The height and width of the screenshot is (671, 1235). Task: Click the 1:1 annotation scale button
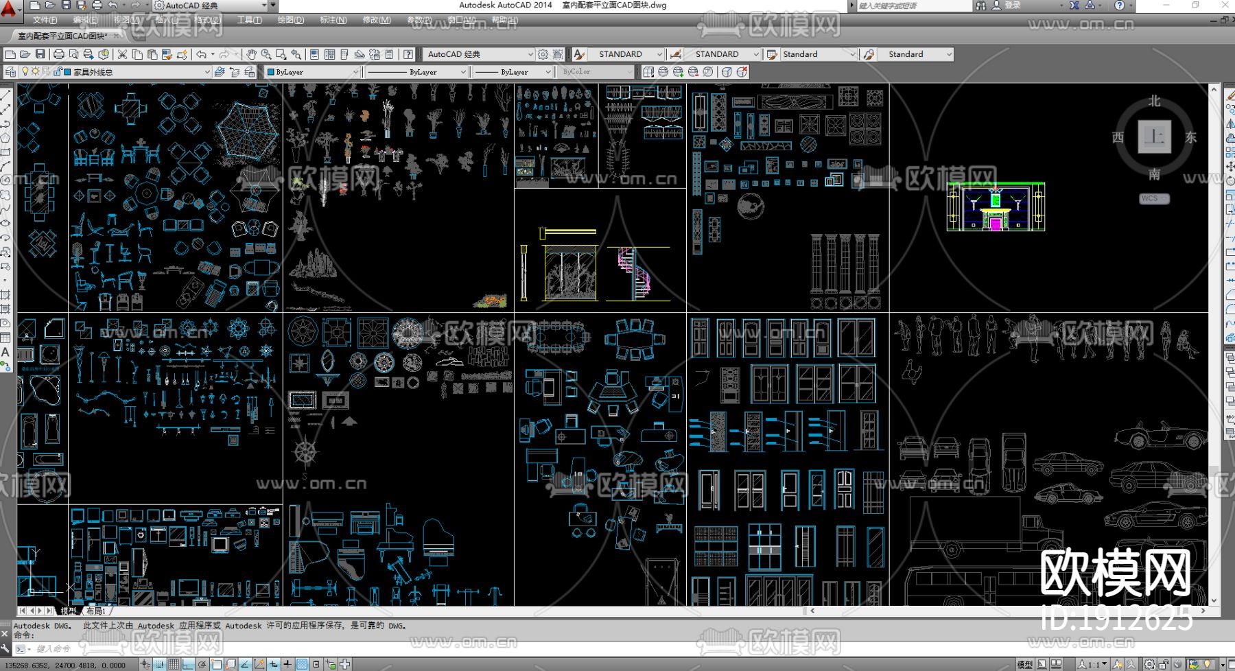pos(1092,664)
